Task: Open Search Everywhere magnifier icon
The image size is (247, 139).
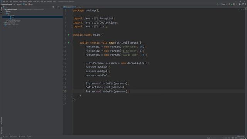Action: tap(245, 4)
